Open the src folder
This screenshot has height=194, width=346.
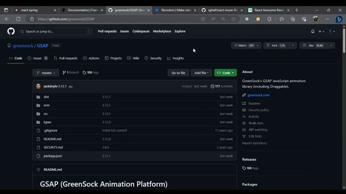point(45,114)
